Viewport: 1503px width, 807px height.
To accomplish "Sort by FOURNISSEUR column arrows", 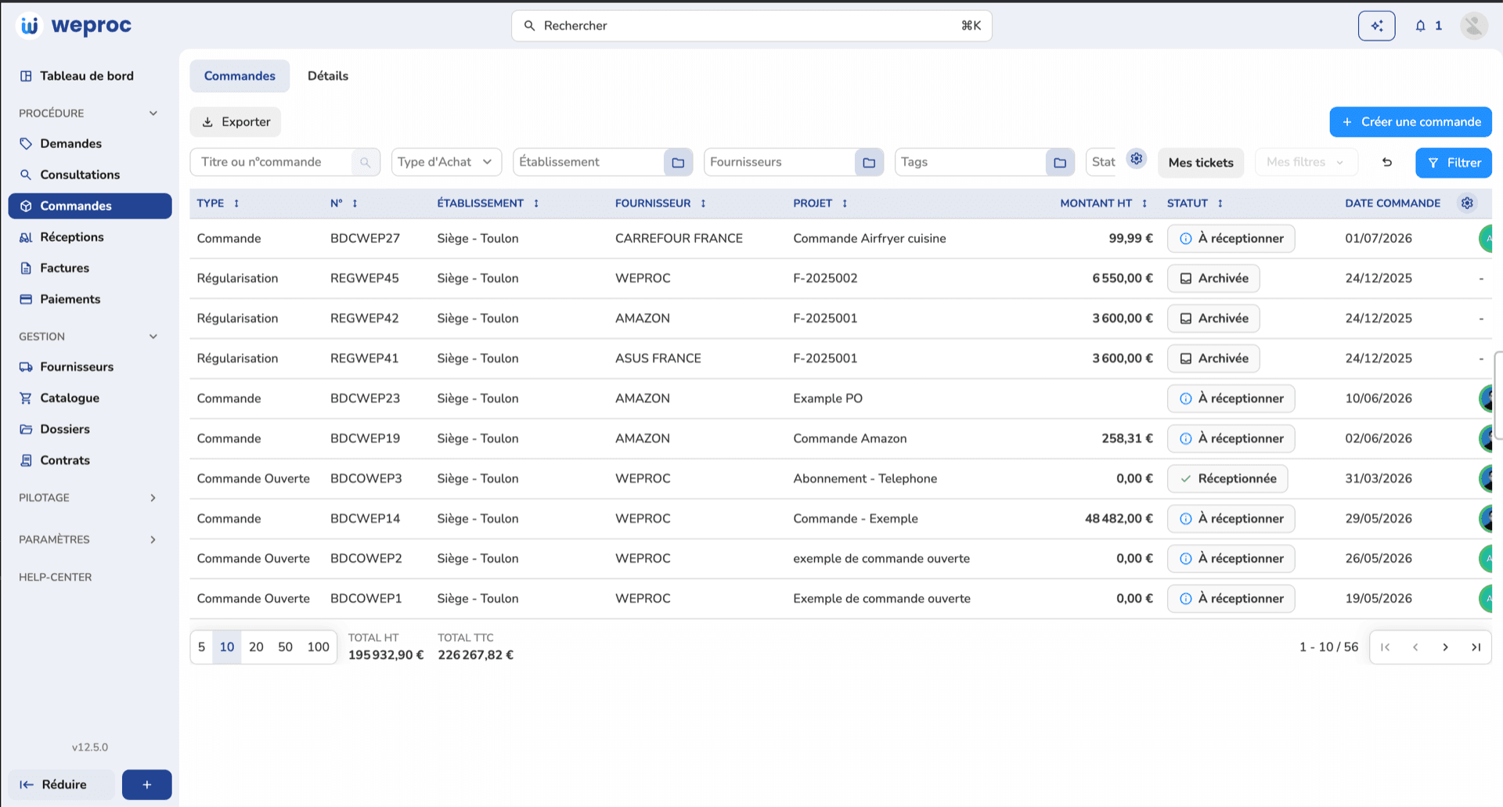I will (x=703, y=204).
